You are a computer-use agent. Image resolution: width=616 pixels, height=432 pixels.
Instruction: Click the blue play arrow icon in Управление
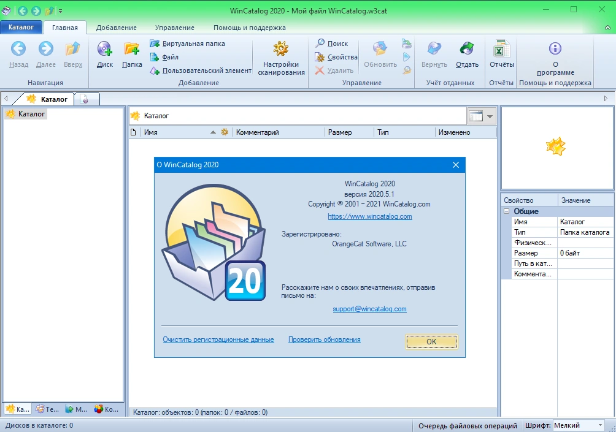(x=407, y=57)
